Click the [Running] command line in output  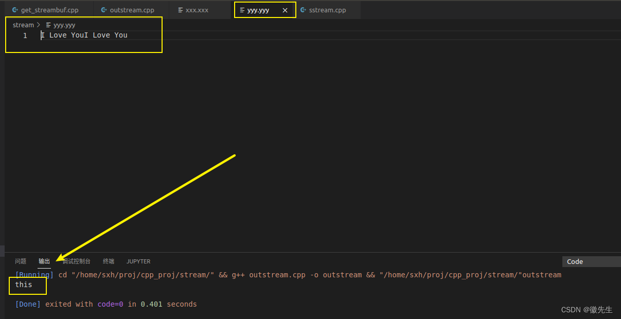coord(288,275)
